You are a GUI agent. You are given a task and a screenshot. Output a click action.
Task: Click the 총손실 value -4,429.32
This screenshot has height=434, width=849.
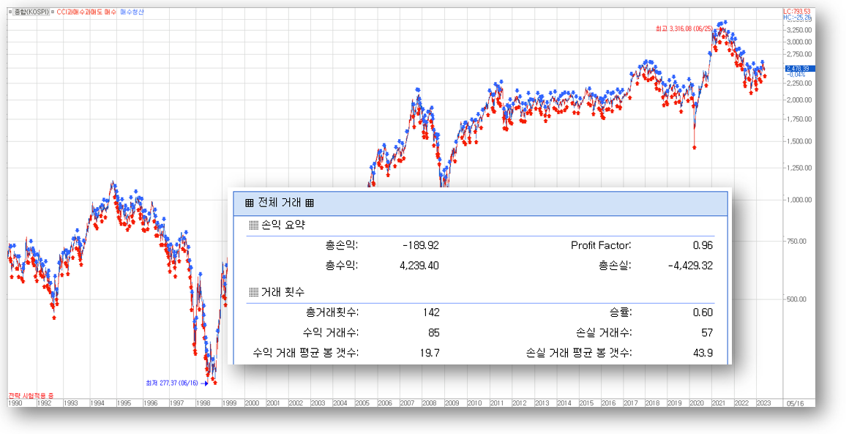(690, 266)
